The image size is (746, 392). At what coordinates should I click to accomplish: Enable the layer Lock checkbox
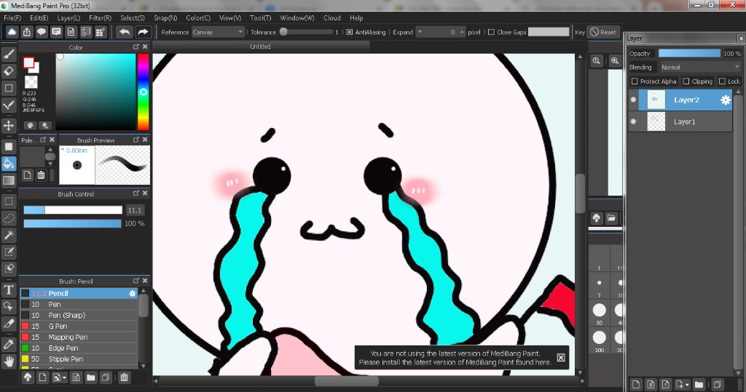click(x=722, y=81)
